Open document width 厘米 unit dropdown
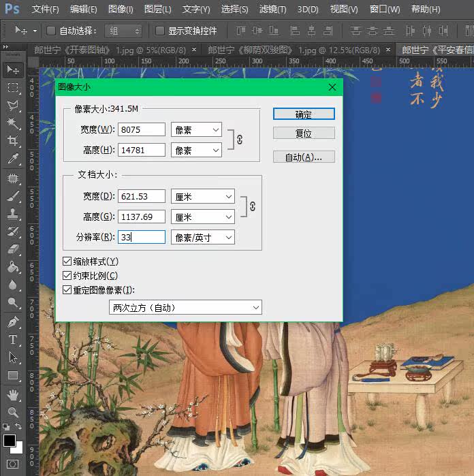 tap(203, 196)
